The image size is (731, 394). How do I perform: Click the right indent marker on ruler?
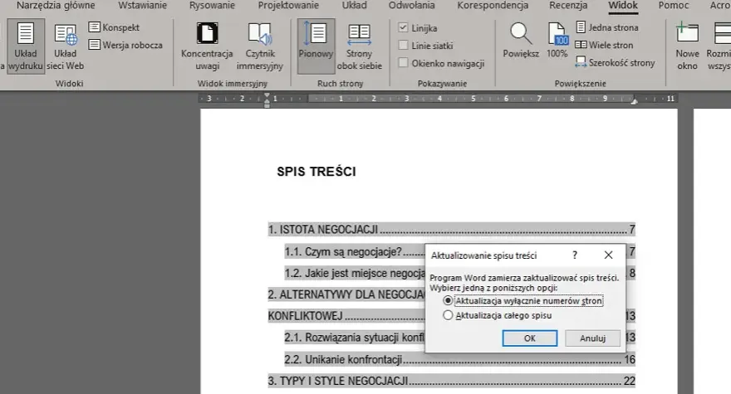(634, 100)
